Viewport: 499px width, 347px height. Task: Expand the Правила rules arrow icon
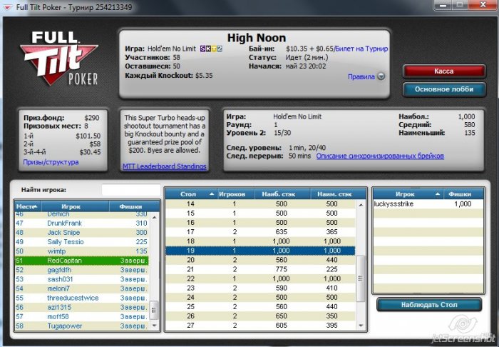tap(381, 76)
